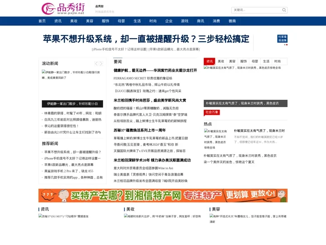Open 黑鲨游戏手机 2 Pro recommended item
Image resolution: width=326 pixels, height=245 pixels.
(x=69, y=171)
